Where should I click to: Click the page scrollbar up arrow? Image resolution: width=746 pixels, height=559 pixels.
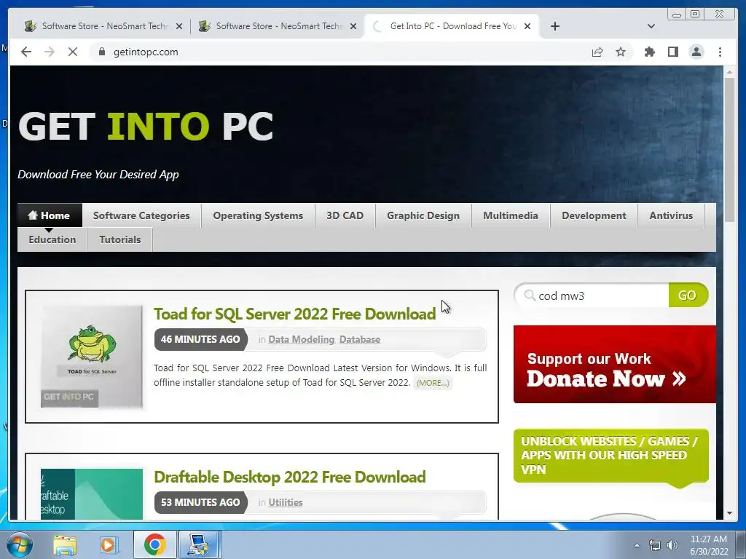click(x=729, y=72)
